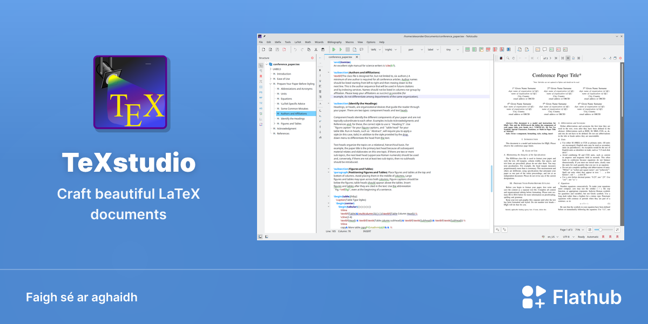The height and width of the screenshot is (324, 648).
Task: Open the \right) delimiter dropdown
Action: pyautogui.click(x=391, y=50)
